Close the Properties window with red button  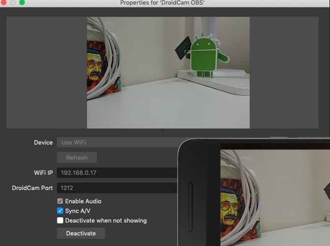(x=4, y=2)
